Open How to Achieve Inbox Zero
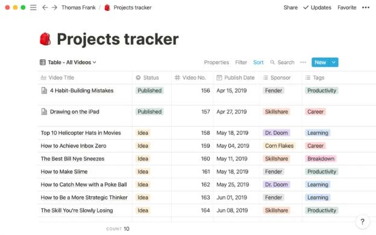 (74, 146)
